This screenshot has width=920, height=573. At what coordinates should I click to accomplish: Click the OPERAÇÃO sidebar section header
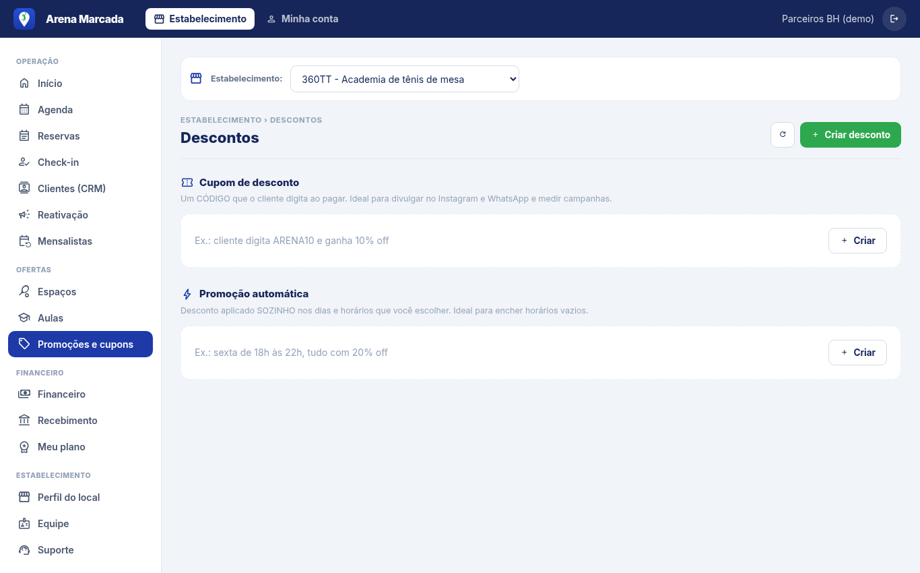coord(37,61)
